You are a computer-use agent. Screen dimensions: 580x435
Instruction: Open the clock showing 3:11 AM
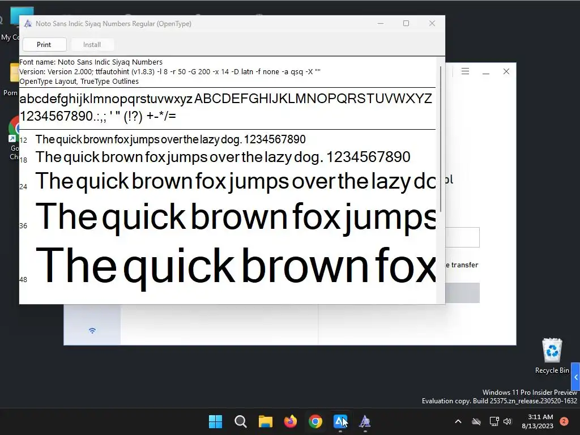click(x=538, y=421)
